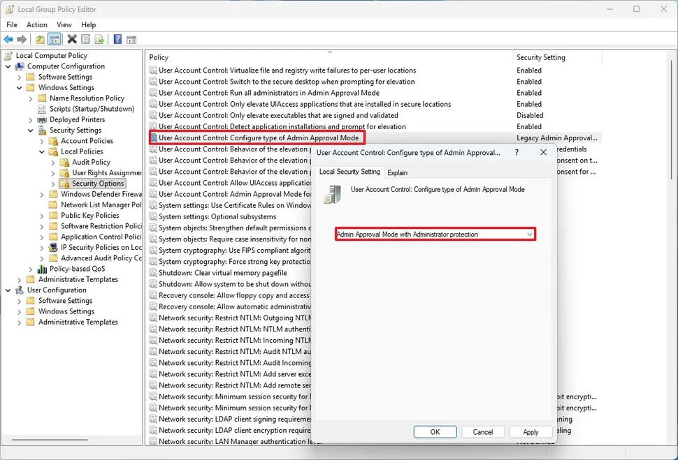Expand the Windows Defender Firewall node

pyautogui.click(x=41, y=193)
